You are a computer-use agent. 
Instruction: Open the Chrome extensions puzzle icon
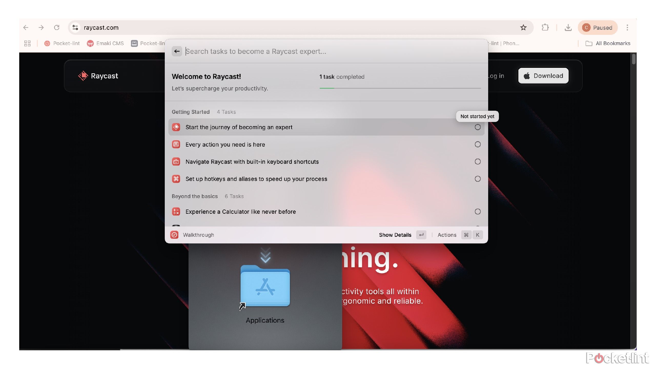click(545, 27)
